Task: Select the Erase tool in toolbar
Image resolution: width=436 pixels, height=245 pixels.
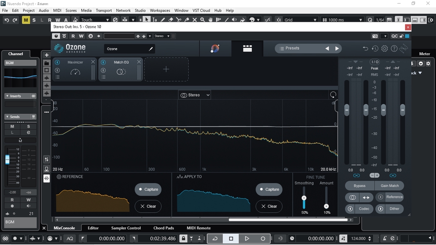Action: pyautogui.click(x=171, y=20)
